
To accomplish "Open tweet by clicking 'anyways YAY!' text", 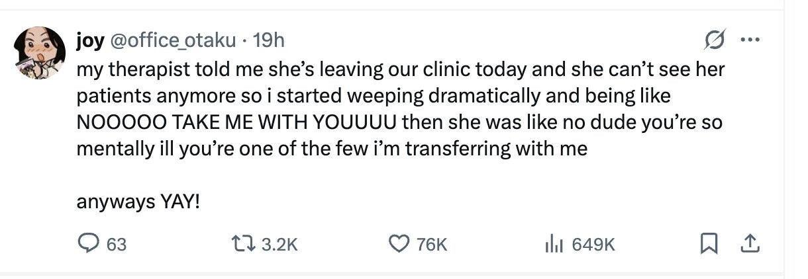I will tap(138, 202).
